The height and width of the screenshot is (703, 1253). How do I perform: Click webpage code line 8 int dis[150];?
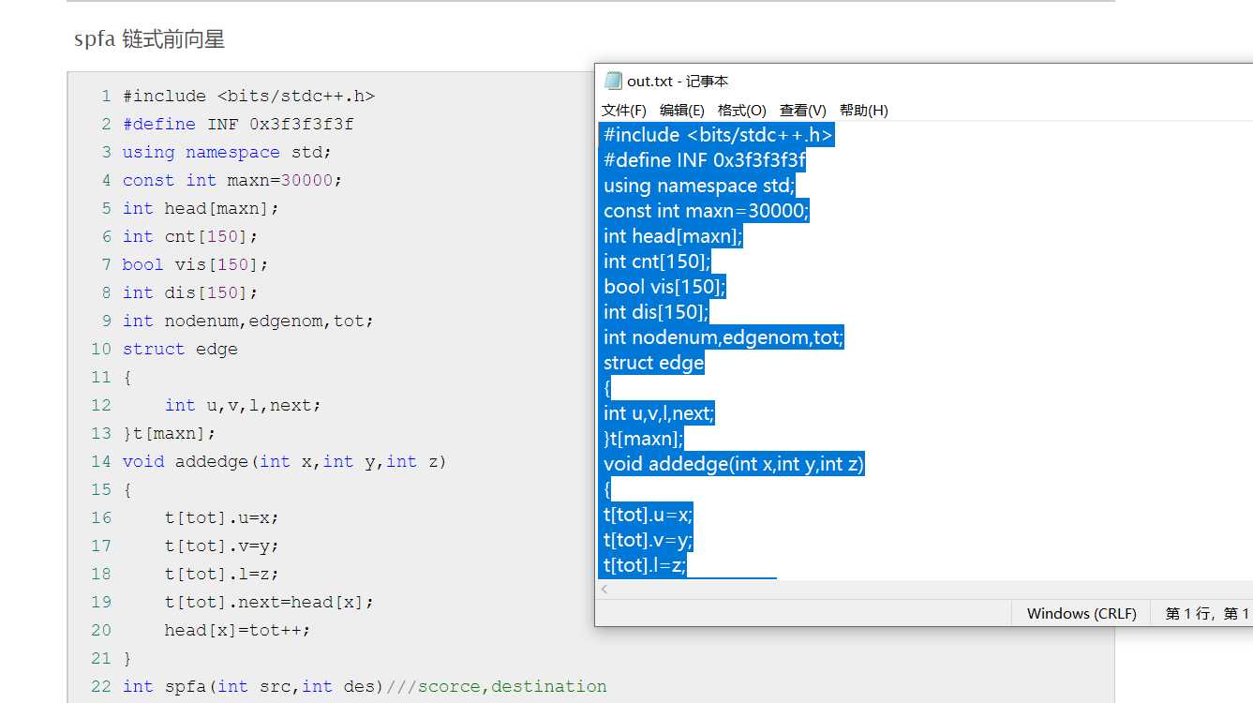[x=190, y=292]
